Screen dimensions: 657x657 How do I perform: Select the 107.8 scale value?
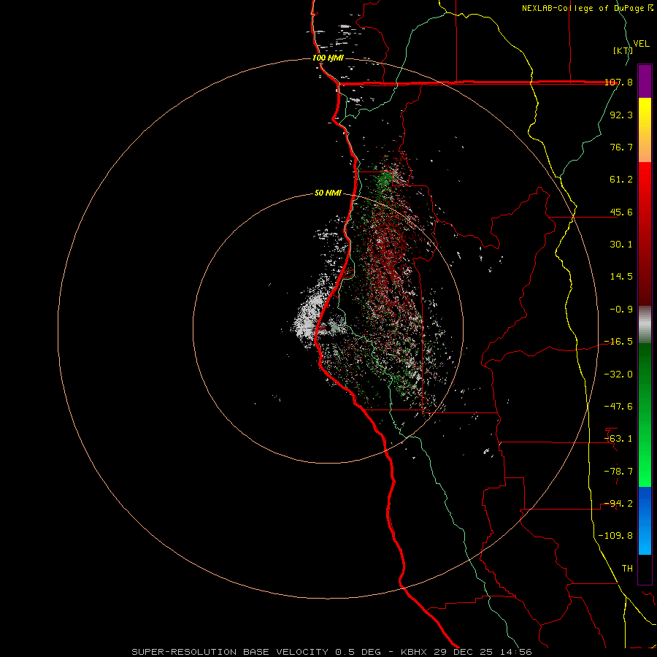pyautogui.click(x=618, y=82)
